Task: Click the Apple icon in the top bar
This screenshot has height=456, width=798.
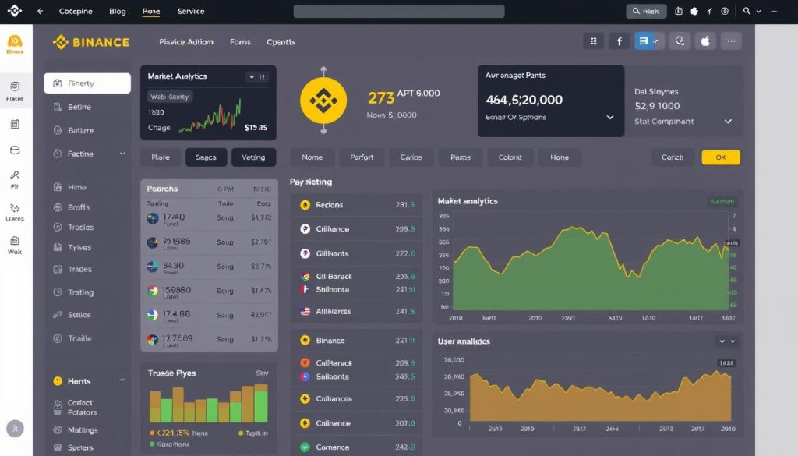Action: [x=694, y=11]
